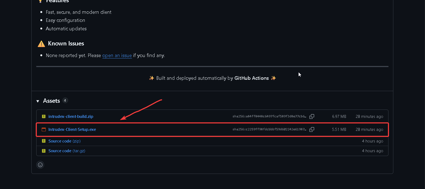Add a reaction with the smiley button
The image size is (425, 189).
point(40,165)
